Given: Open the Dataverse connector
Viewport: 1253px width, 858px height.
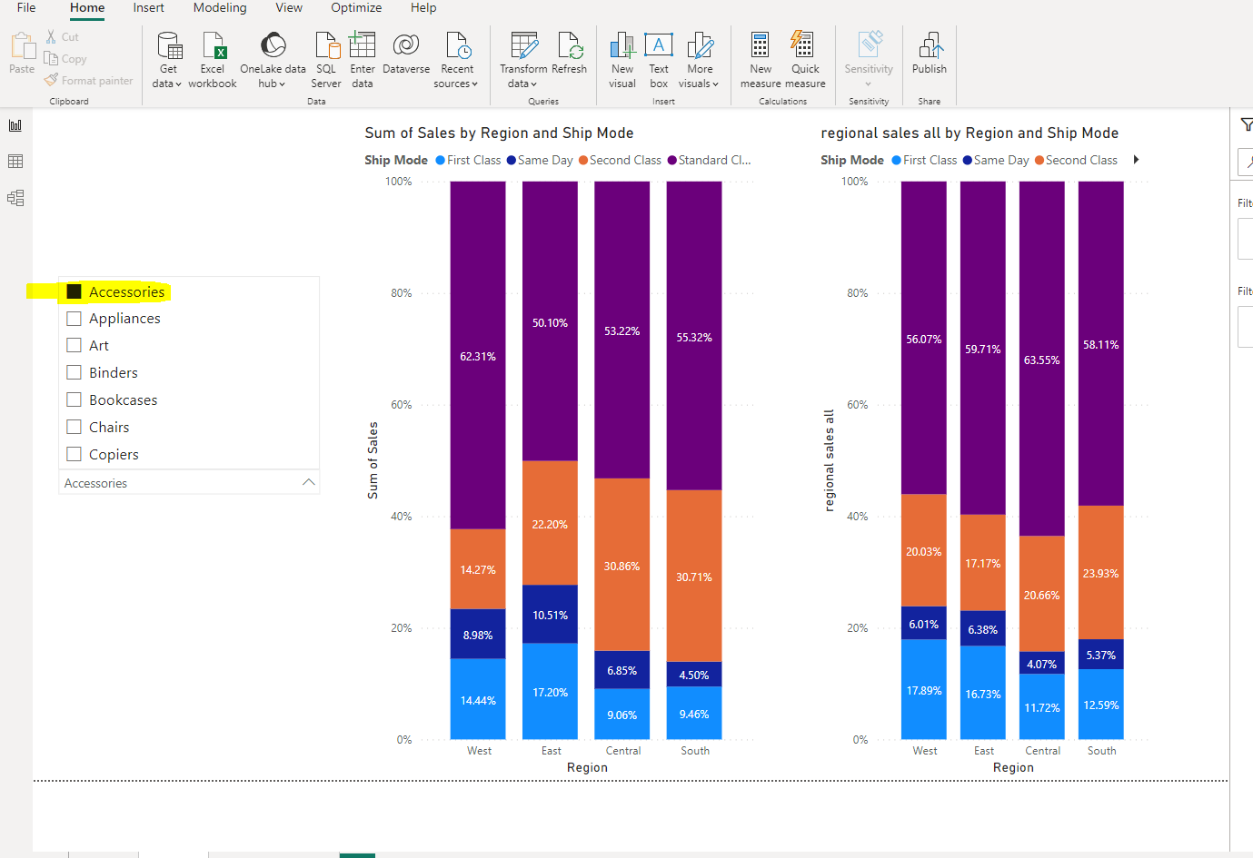Looking at the screenshot, I should pyautogui.click(x=406, y=54).
